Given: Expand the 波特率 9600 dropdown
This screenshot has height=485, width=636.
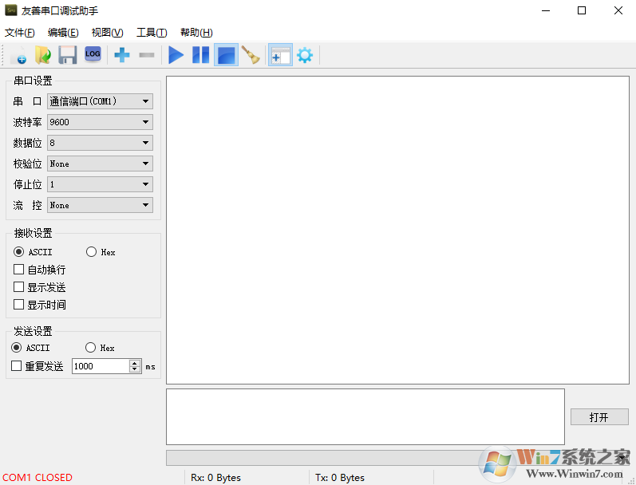Looking at the screenshot, I should point(100,122).
